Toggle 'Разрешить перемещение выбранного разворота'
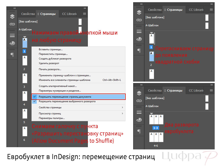The height and width of the screenshot is (166, 221). [x=78, y=102]
